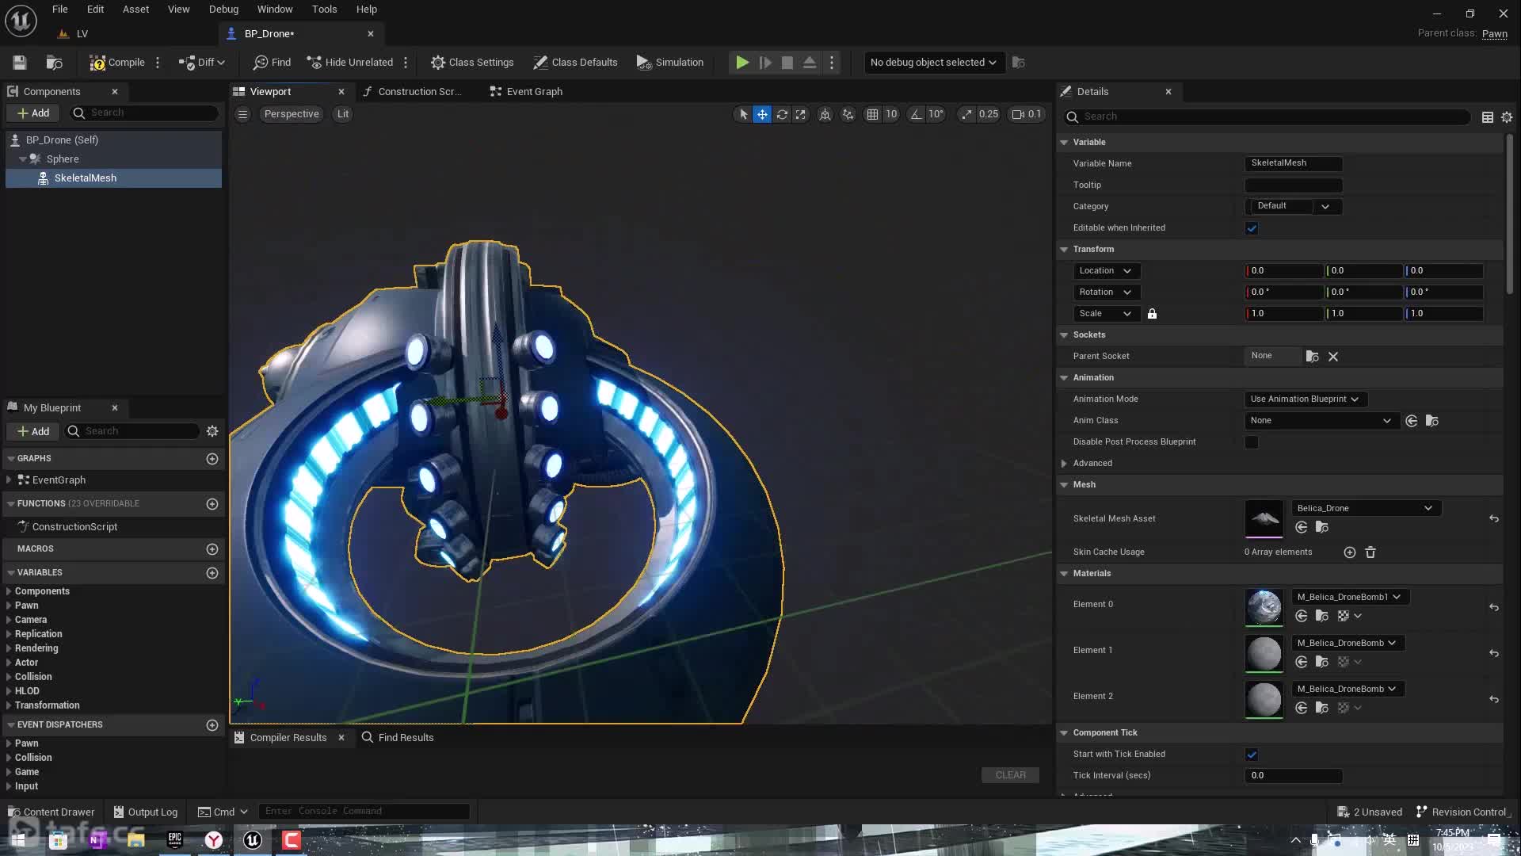Select BP_Drone (Self) in Components
The width and height of the screenshot is (1521, 856).
[62, 140]
